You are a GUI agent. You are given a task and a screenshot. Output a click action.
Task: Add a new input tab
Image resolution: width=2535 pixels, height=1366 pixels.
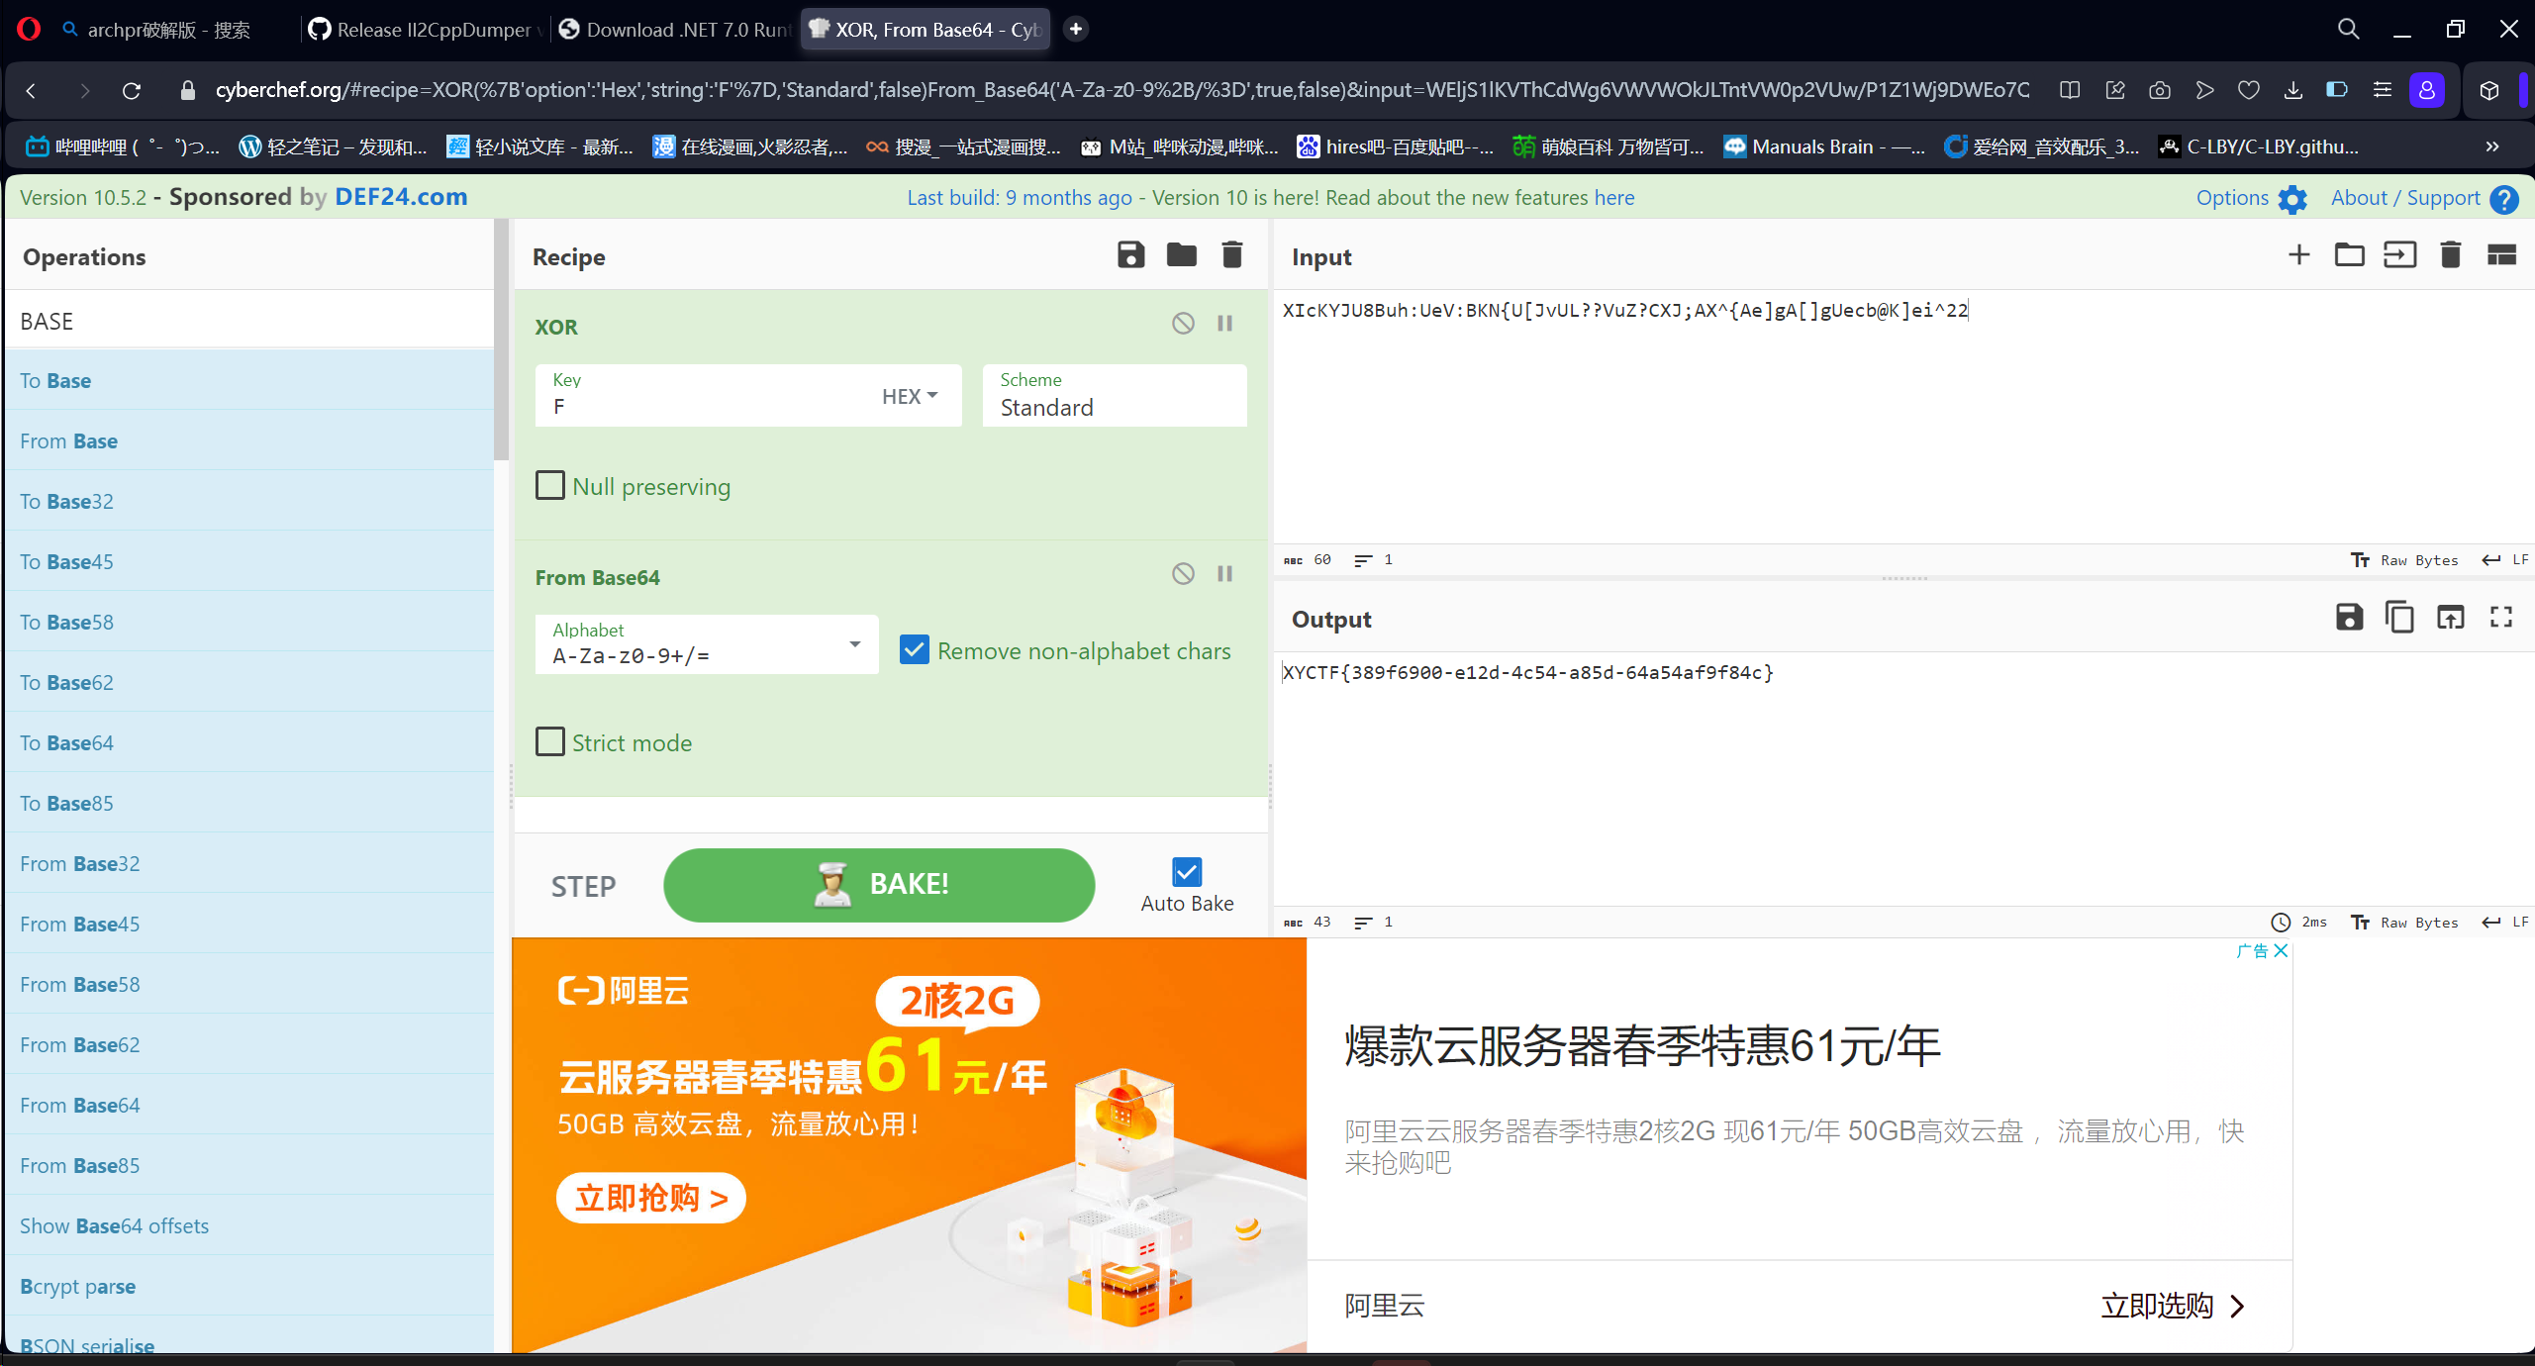[2298, 254]
